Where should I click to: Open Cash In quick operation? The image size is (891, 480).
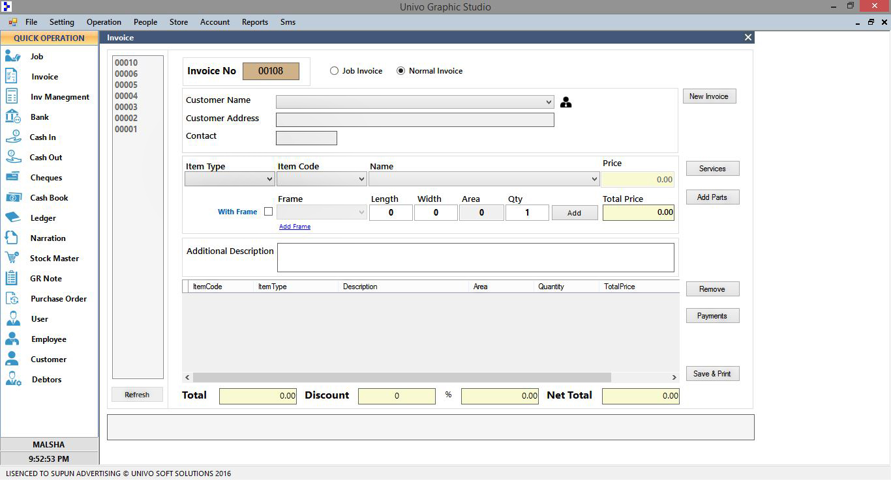[x=42, y=137]
